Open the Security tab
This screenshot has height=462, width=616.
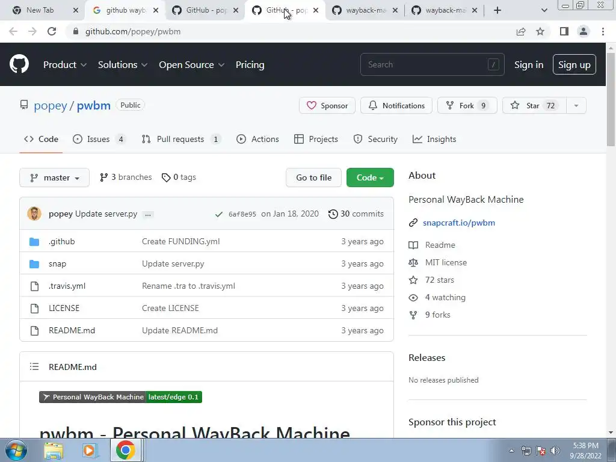click(375, 139)
